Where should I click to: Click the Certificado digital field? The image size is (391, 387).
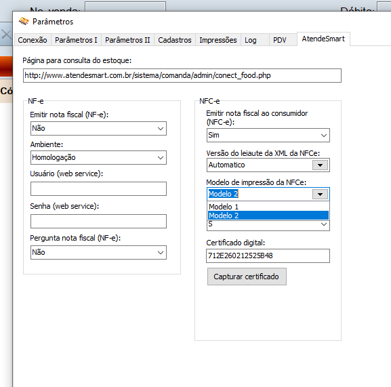point(268,256)
